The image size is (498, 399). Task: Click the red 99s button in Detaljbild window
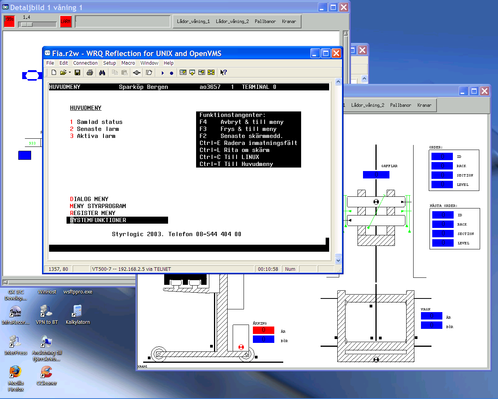point(9,21)
